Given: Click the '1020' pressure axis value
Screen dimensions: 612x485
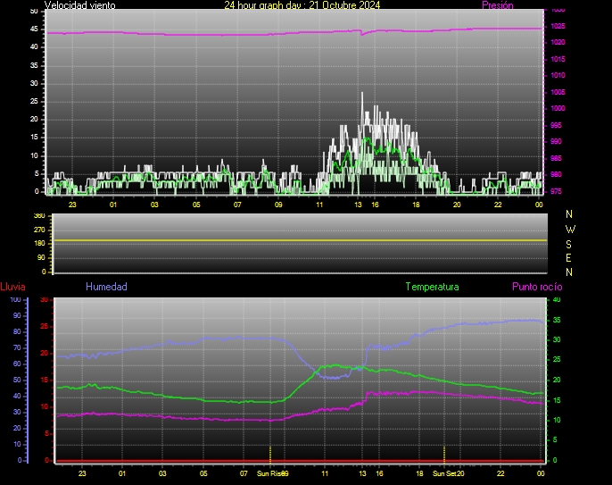Looking at the screenshot, I should [x=558, y=42].
